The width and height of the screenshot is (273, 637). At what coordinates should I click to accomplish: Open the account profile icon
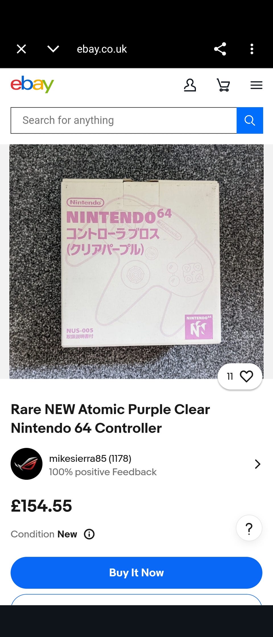190,85
